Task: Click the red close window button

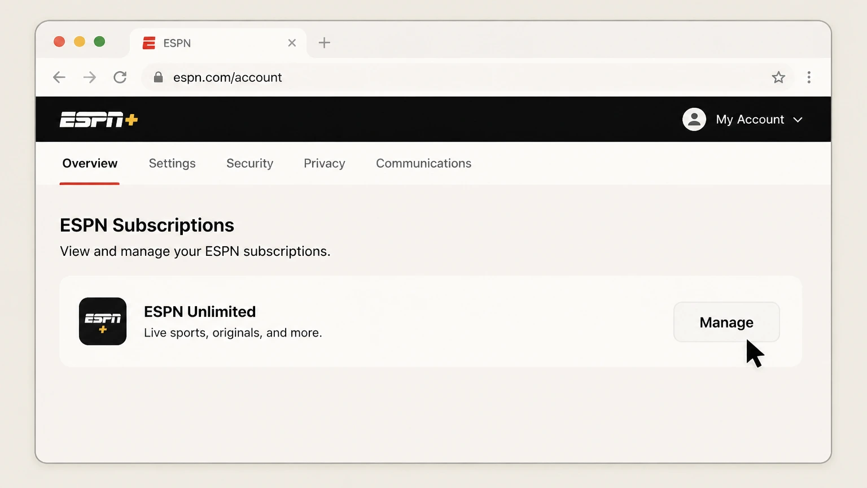Action: (59, 42)
